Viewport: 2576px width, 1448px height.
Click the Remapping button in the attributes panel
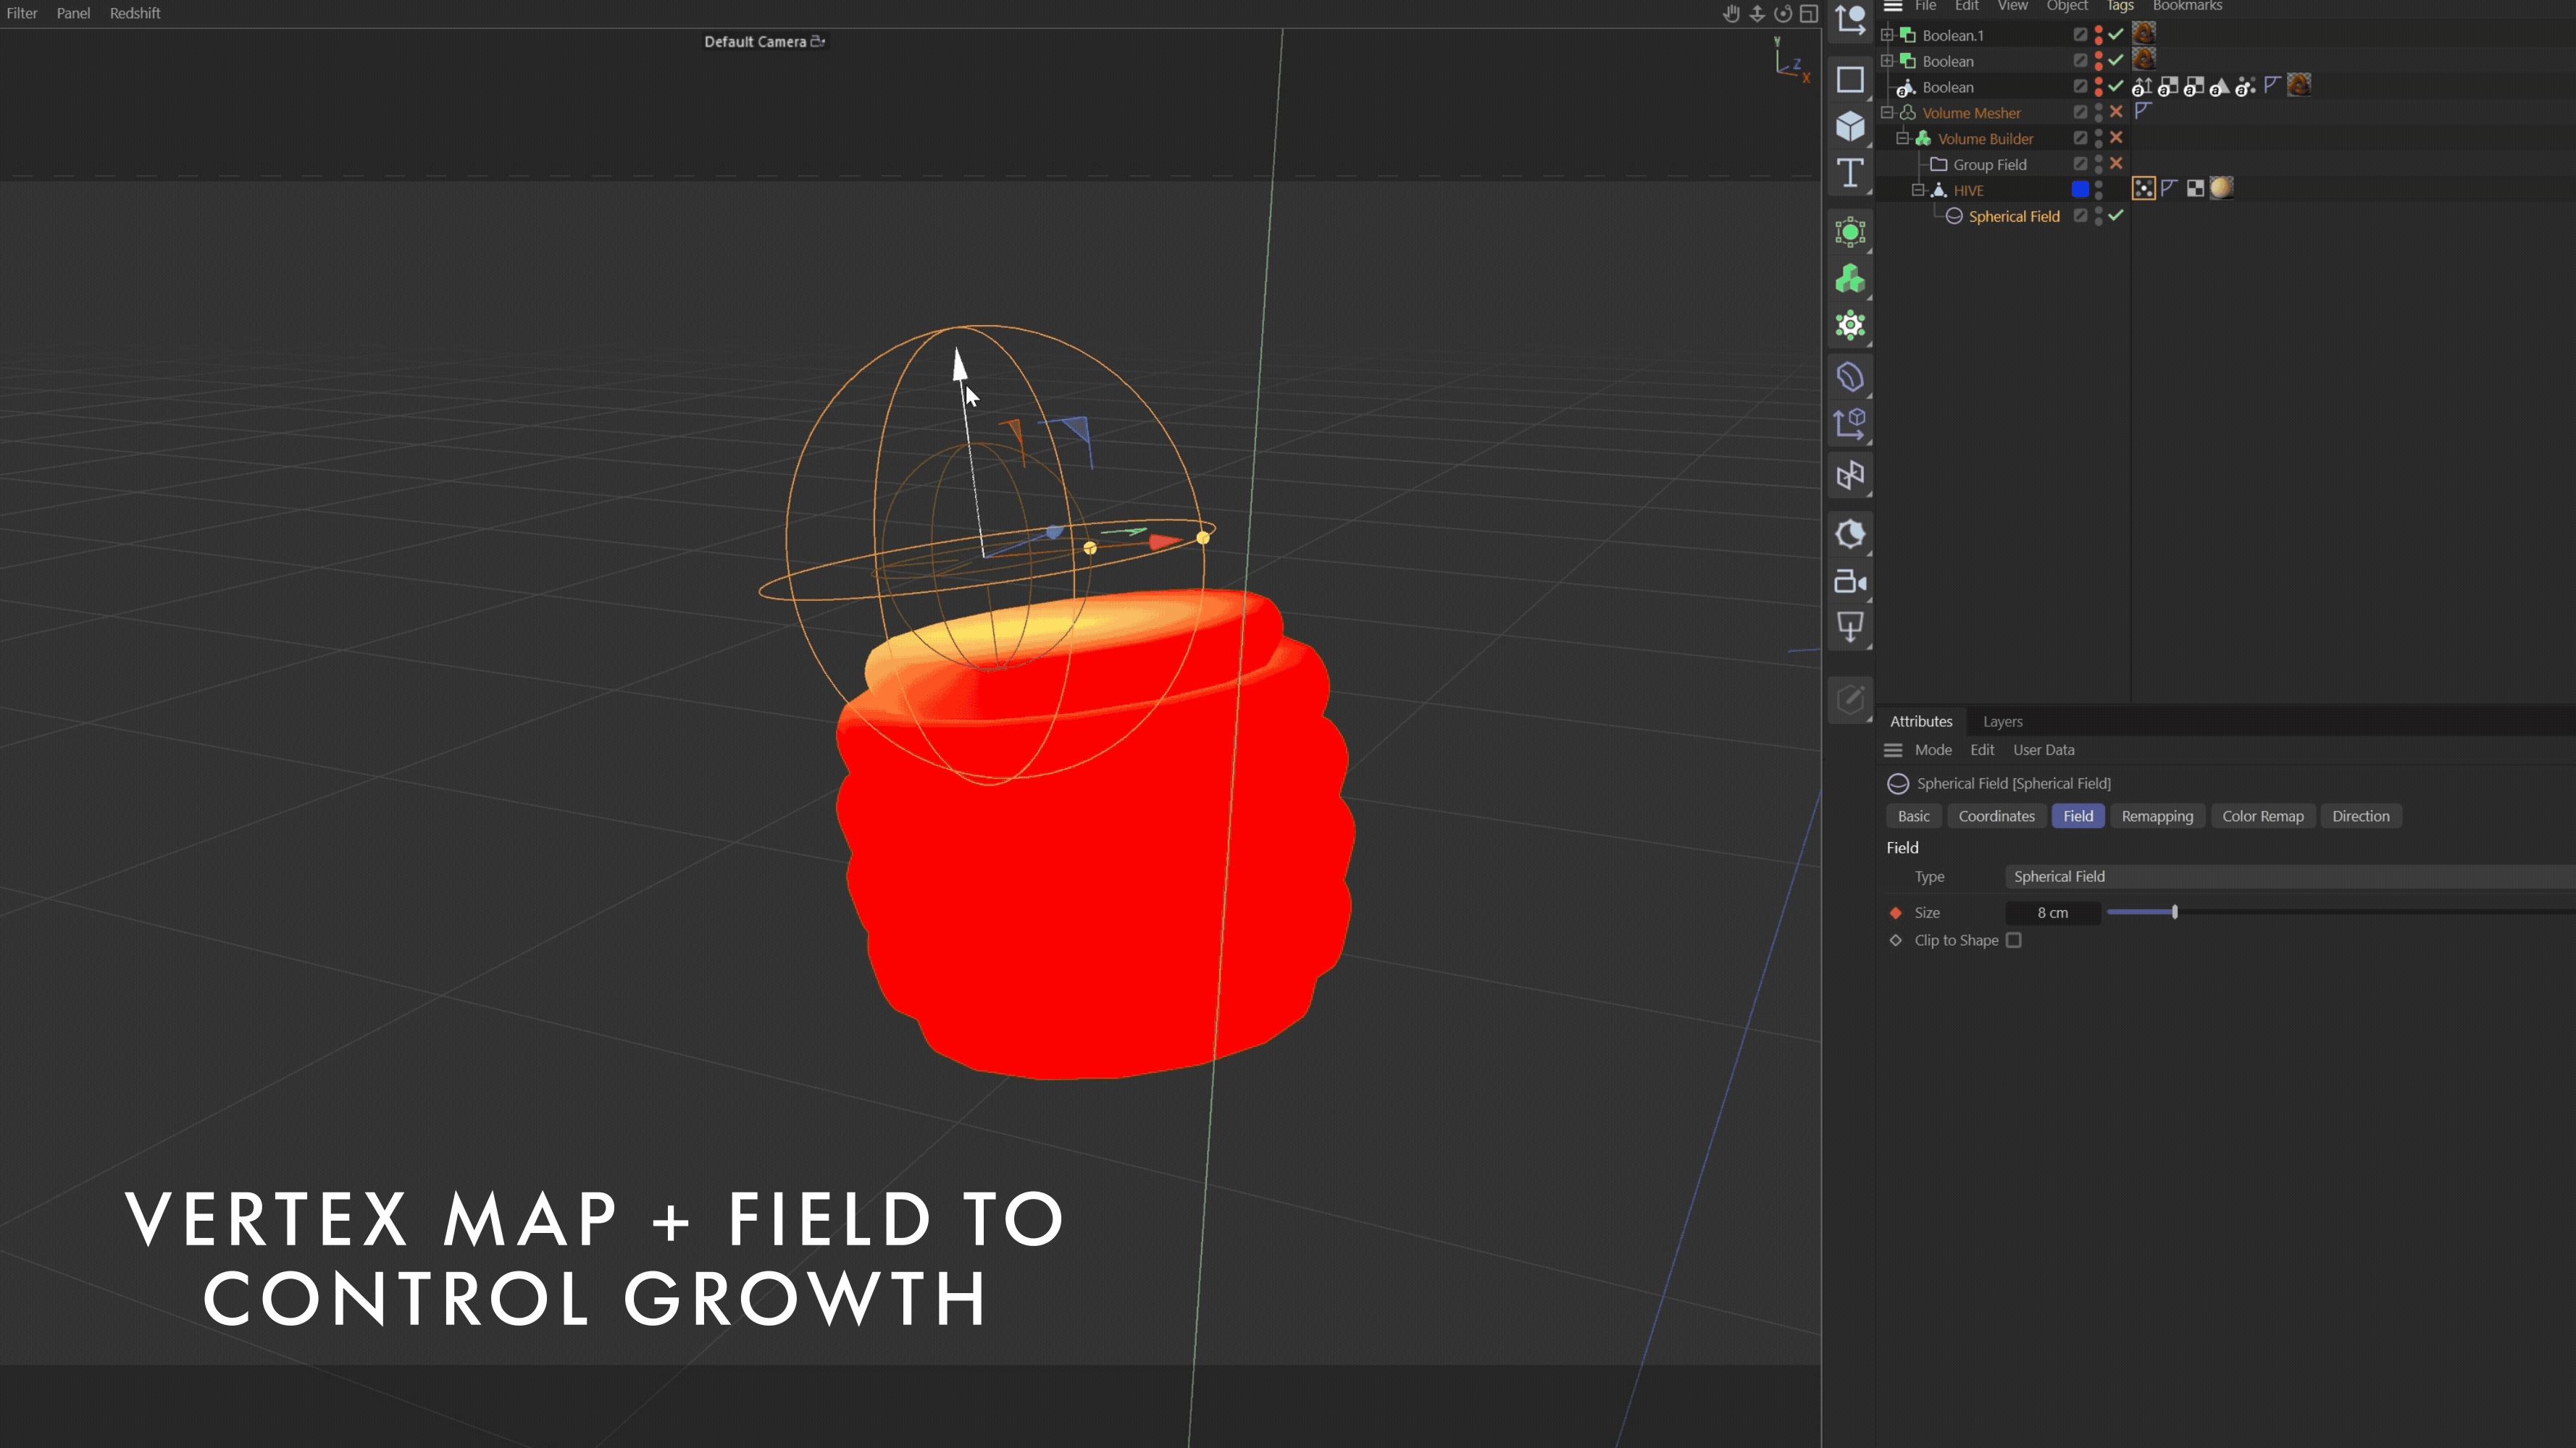point(2157,815)
